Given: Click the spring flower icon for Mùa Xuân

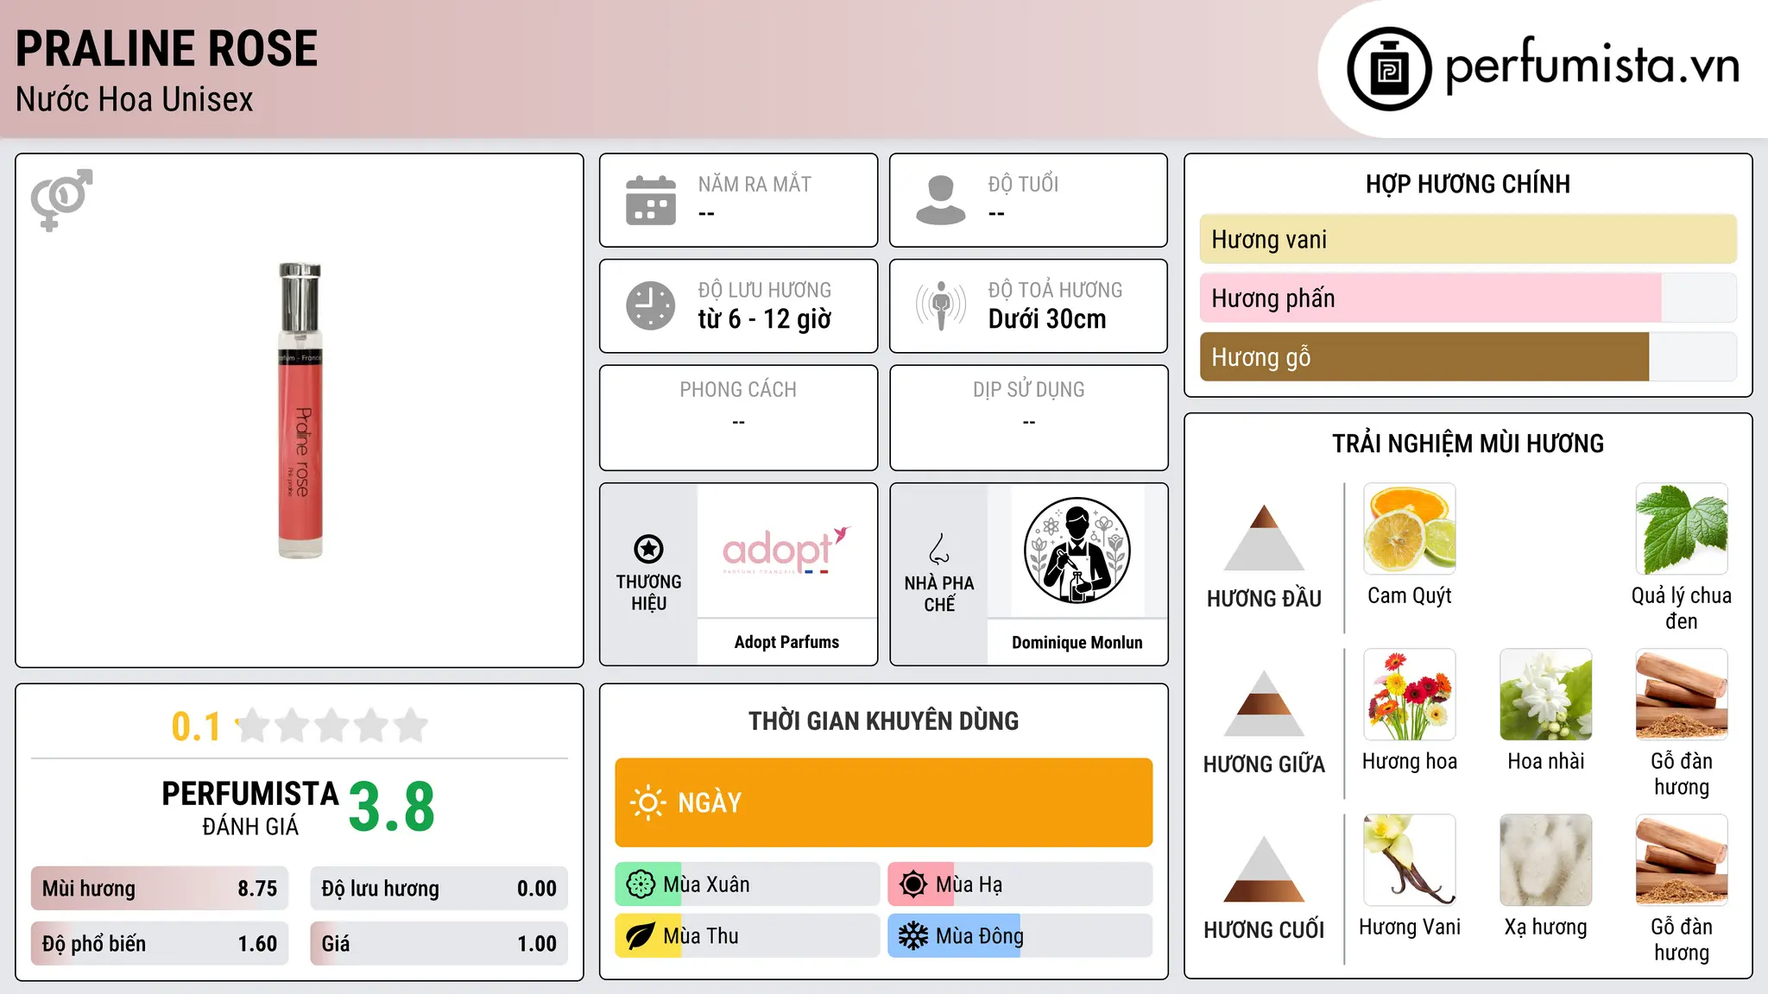Looking at the screenshot, I should point(641,884).
